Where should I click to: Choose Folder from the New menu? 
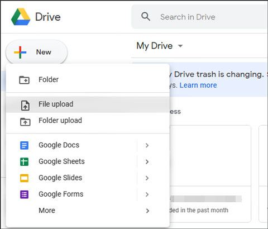88,80
